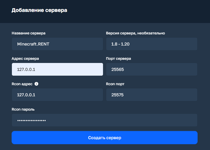Click the Rcon порт field with 25575
This screenshot has height=150, width=210.
click(x=152, y=95)
